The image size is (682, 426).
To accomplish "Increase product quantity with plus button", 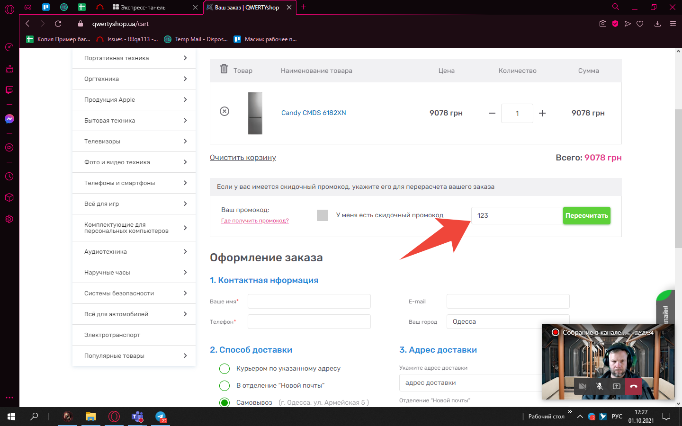I will (542, 113).
